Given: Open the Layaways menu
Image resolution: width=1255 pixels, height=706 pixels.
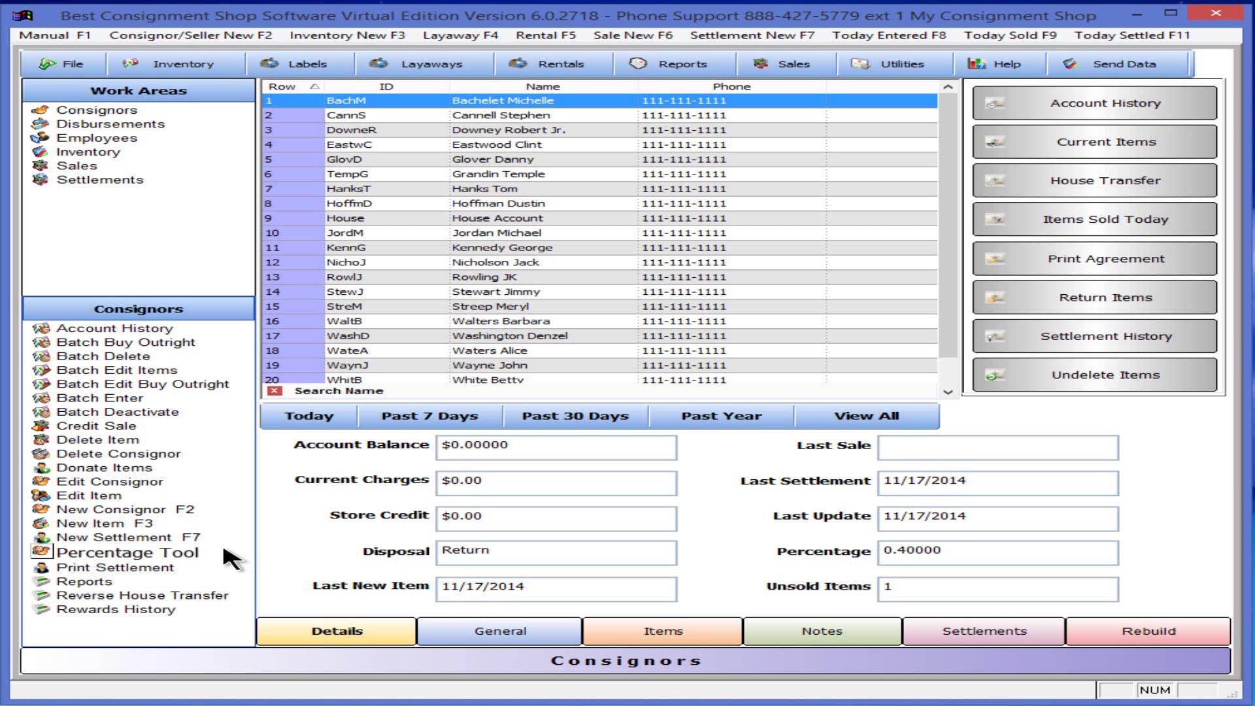Looking at the screenshot, I should pos(424,63).
